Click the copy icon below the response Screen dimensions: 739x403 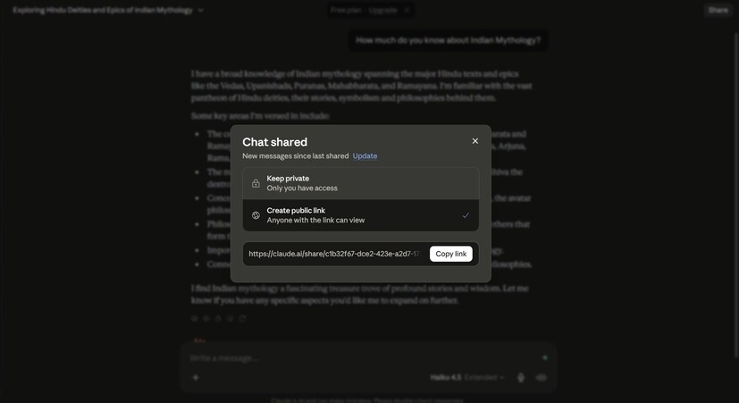(194, 319)
